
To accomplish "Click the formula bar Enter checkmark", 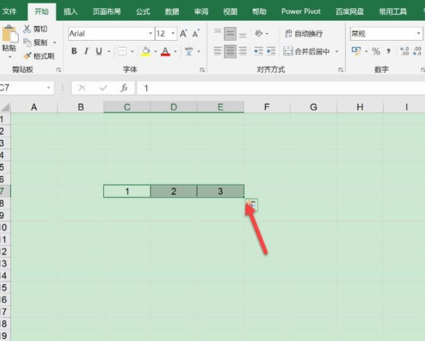I will tap(103, 88).
